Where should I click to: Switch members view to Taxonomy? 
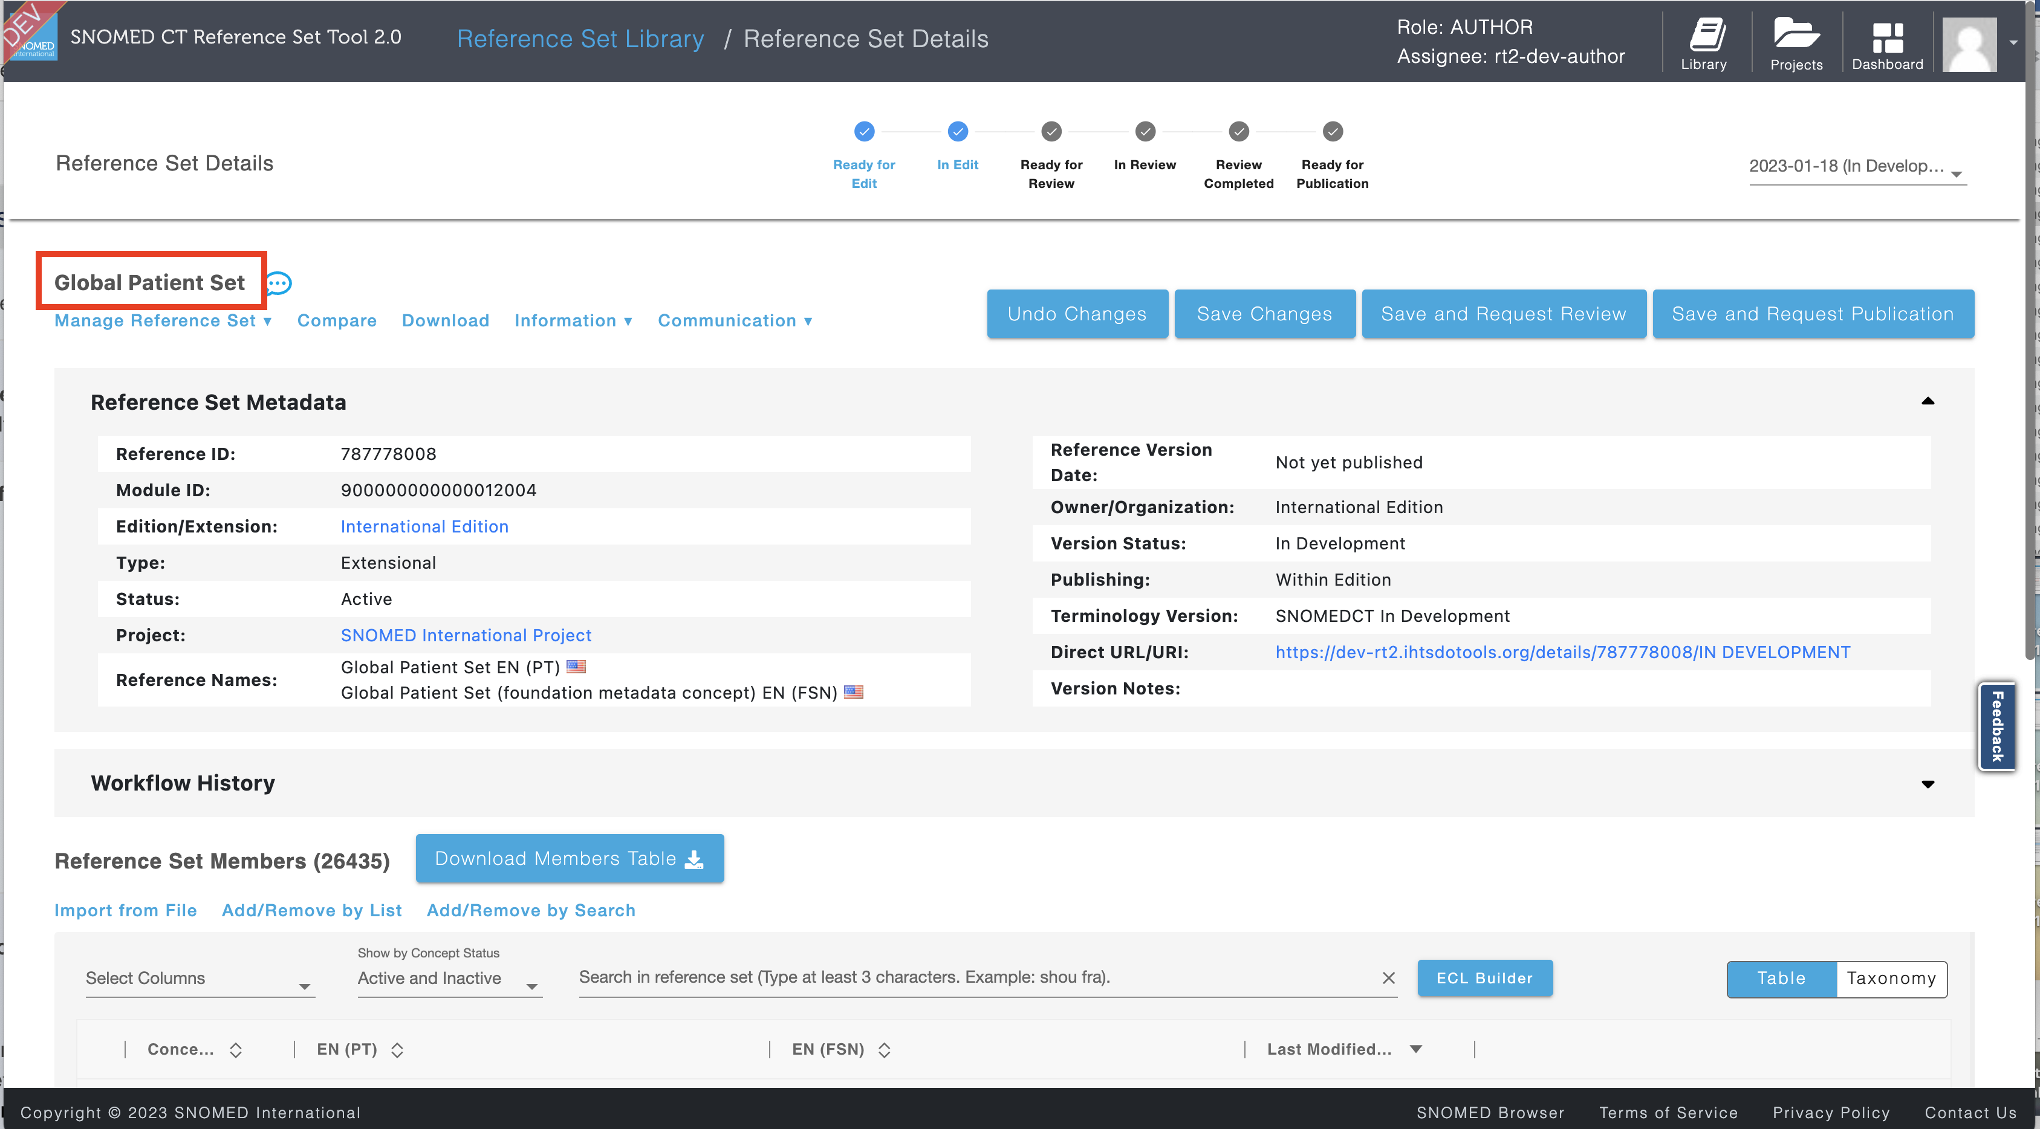pos(1891,979)
